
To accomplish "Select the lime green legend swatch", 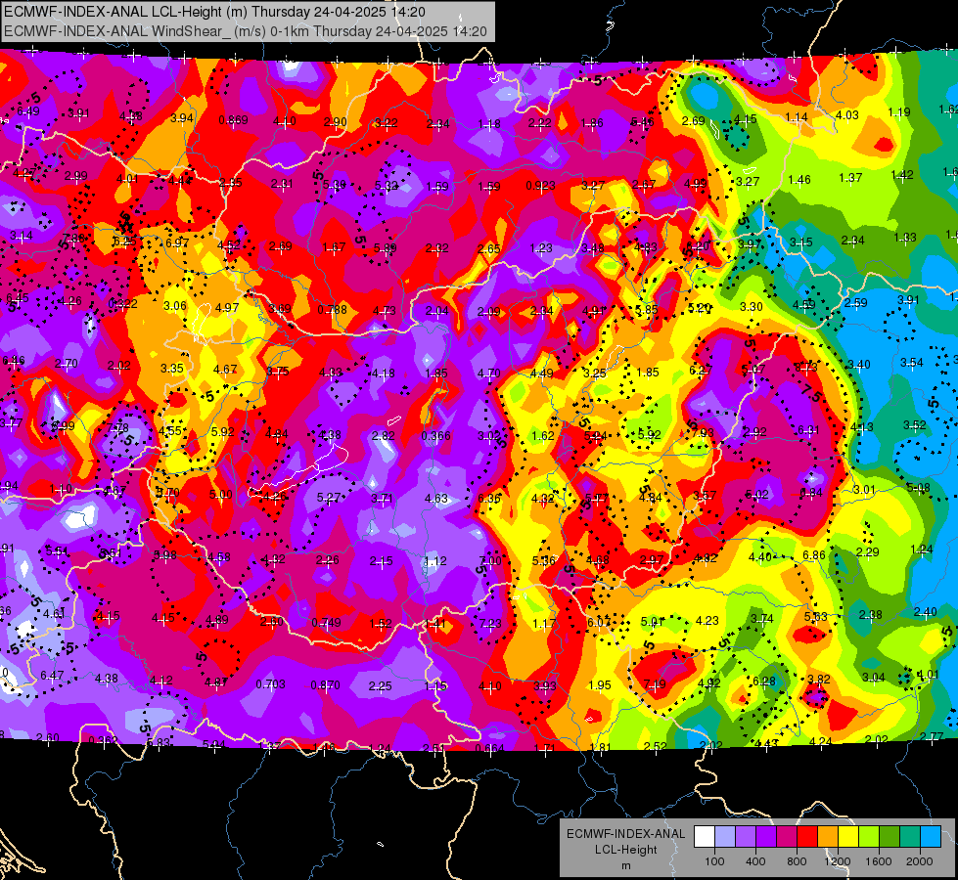I will [869, 836].
